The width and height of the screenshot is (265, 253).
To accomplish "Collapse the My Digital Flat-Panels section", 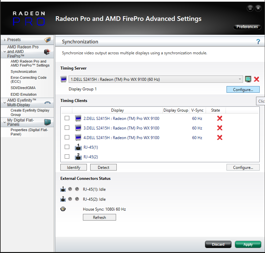I will [x=5, y=122].
